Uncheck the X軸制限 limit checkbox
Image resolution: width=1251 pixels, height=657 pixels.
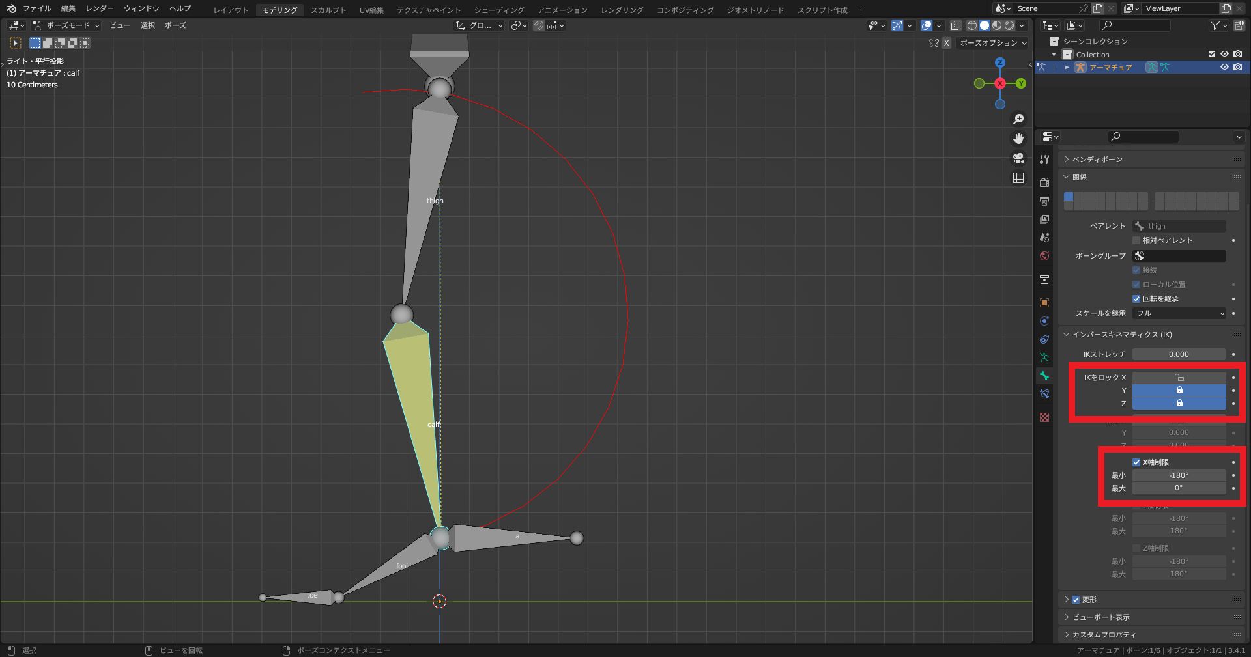pyautogui.click(x=1137, y=462)
